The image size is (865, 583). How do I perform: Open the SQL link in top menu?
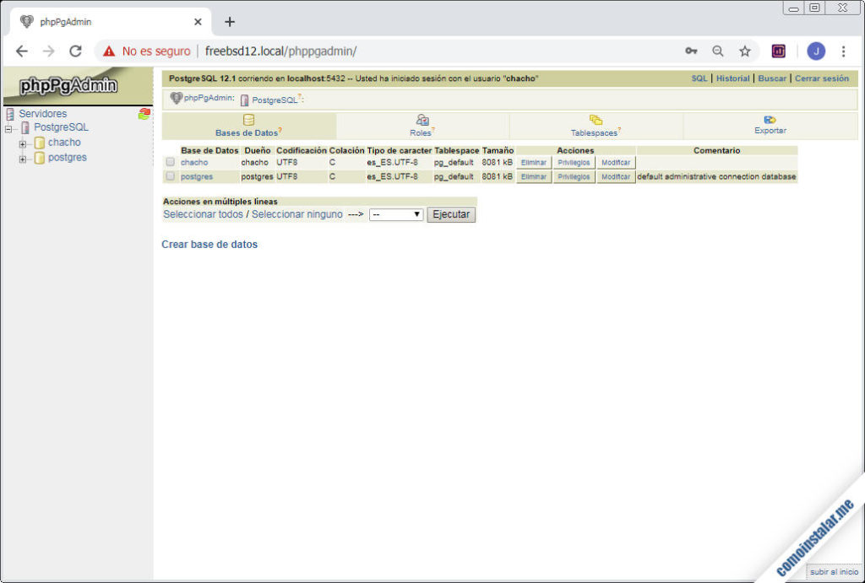click(x=699, y=78)
